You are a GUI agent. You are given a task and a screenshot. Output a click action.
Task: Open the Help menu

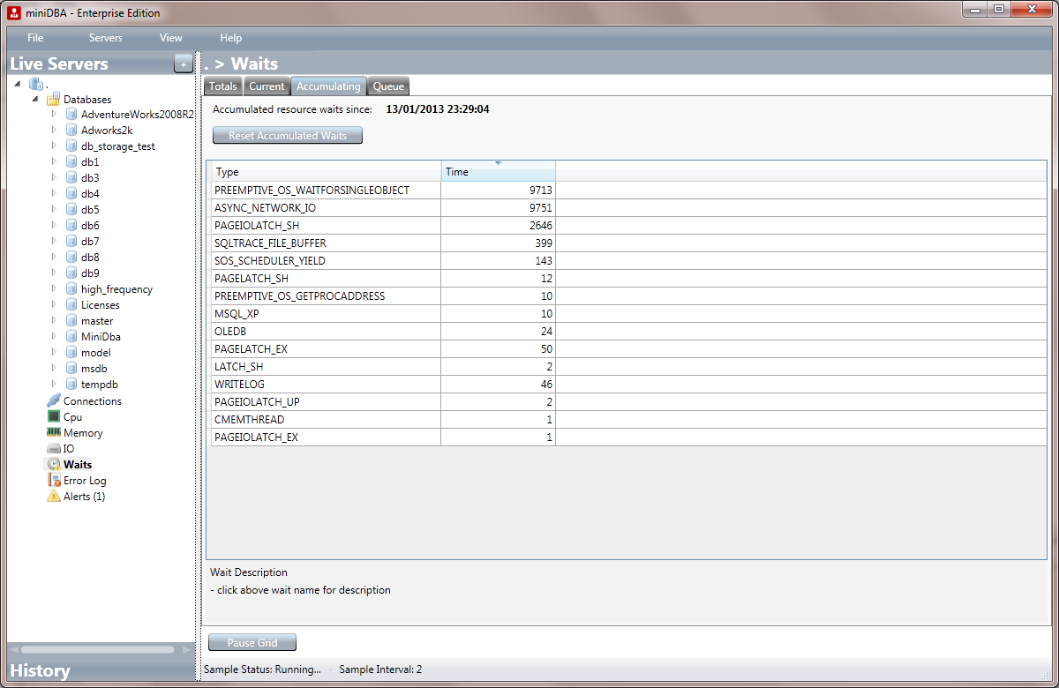click(231, 38)
